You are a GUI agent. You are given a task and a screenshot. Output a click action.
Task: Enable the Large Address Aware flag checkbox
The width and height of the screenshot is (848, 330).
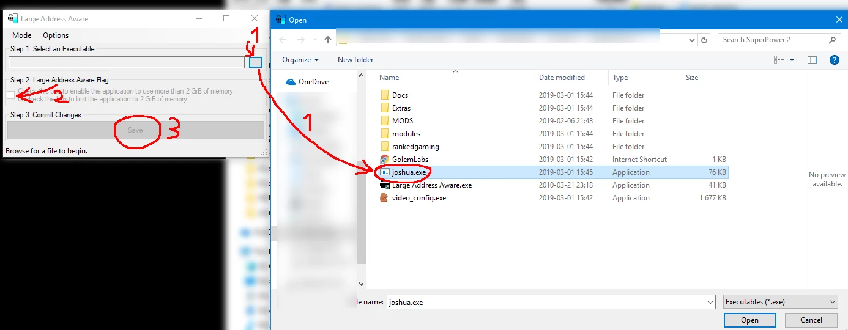point(11,95)
